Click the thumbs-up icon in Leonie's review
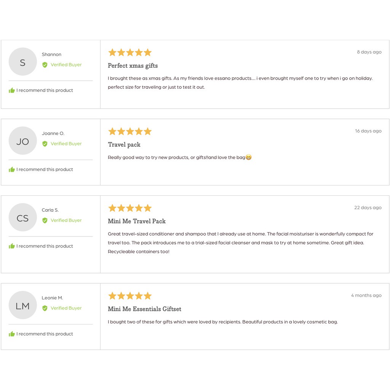Viewport: 390px width, 390px height. click(12, 334)
